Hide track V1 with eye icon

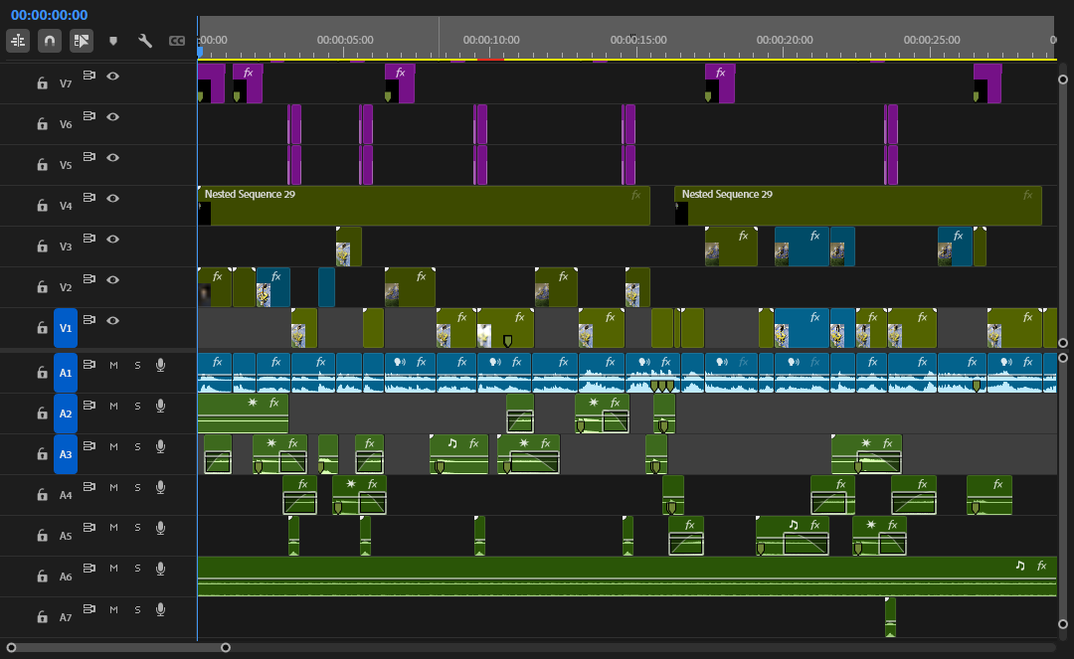(113, 320)
